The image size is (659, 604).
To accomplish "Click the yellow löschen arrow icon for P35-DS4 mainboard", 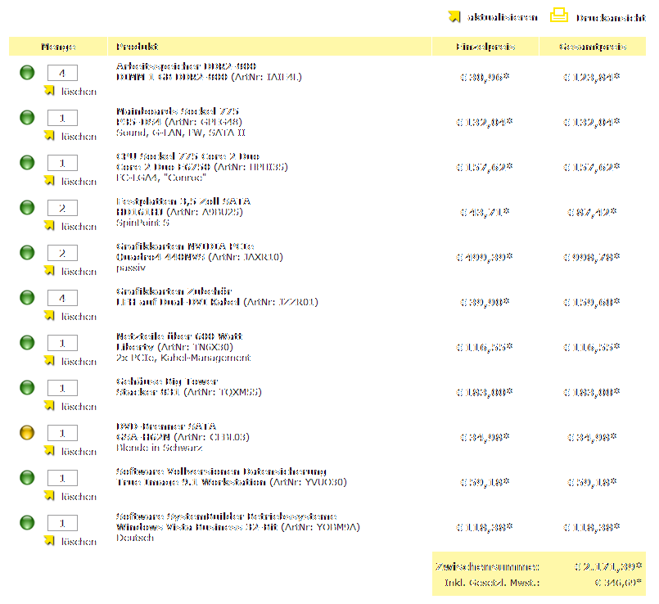I will point(49,136).
